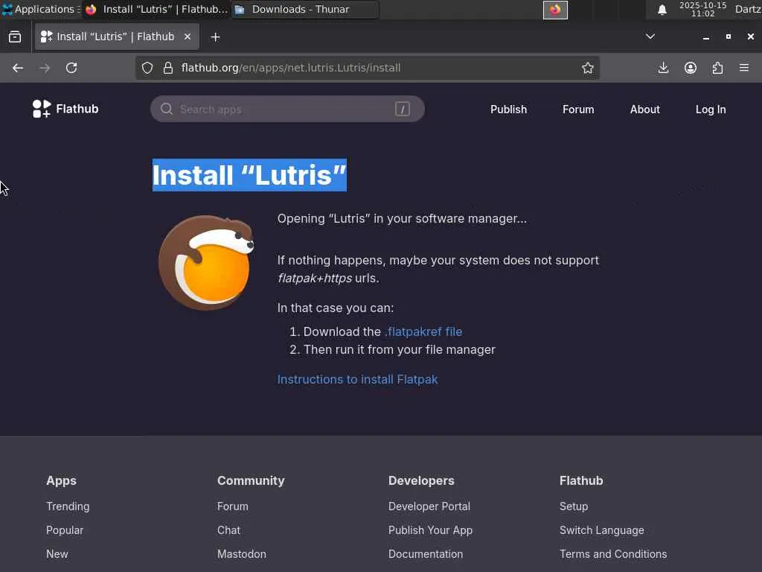Open Chat under Community footer
The height and width of the screenshot is (572, 762).
tap(228, 530)
